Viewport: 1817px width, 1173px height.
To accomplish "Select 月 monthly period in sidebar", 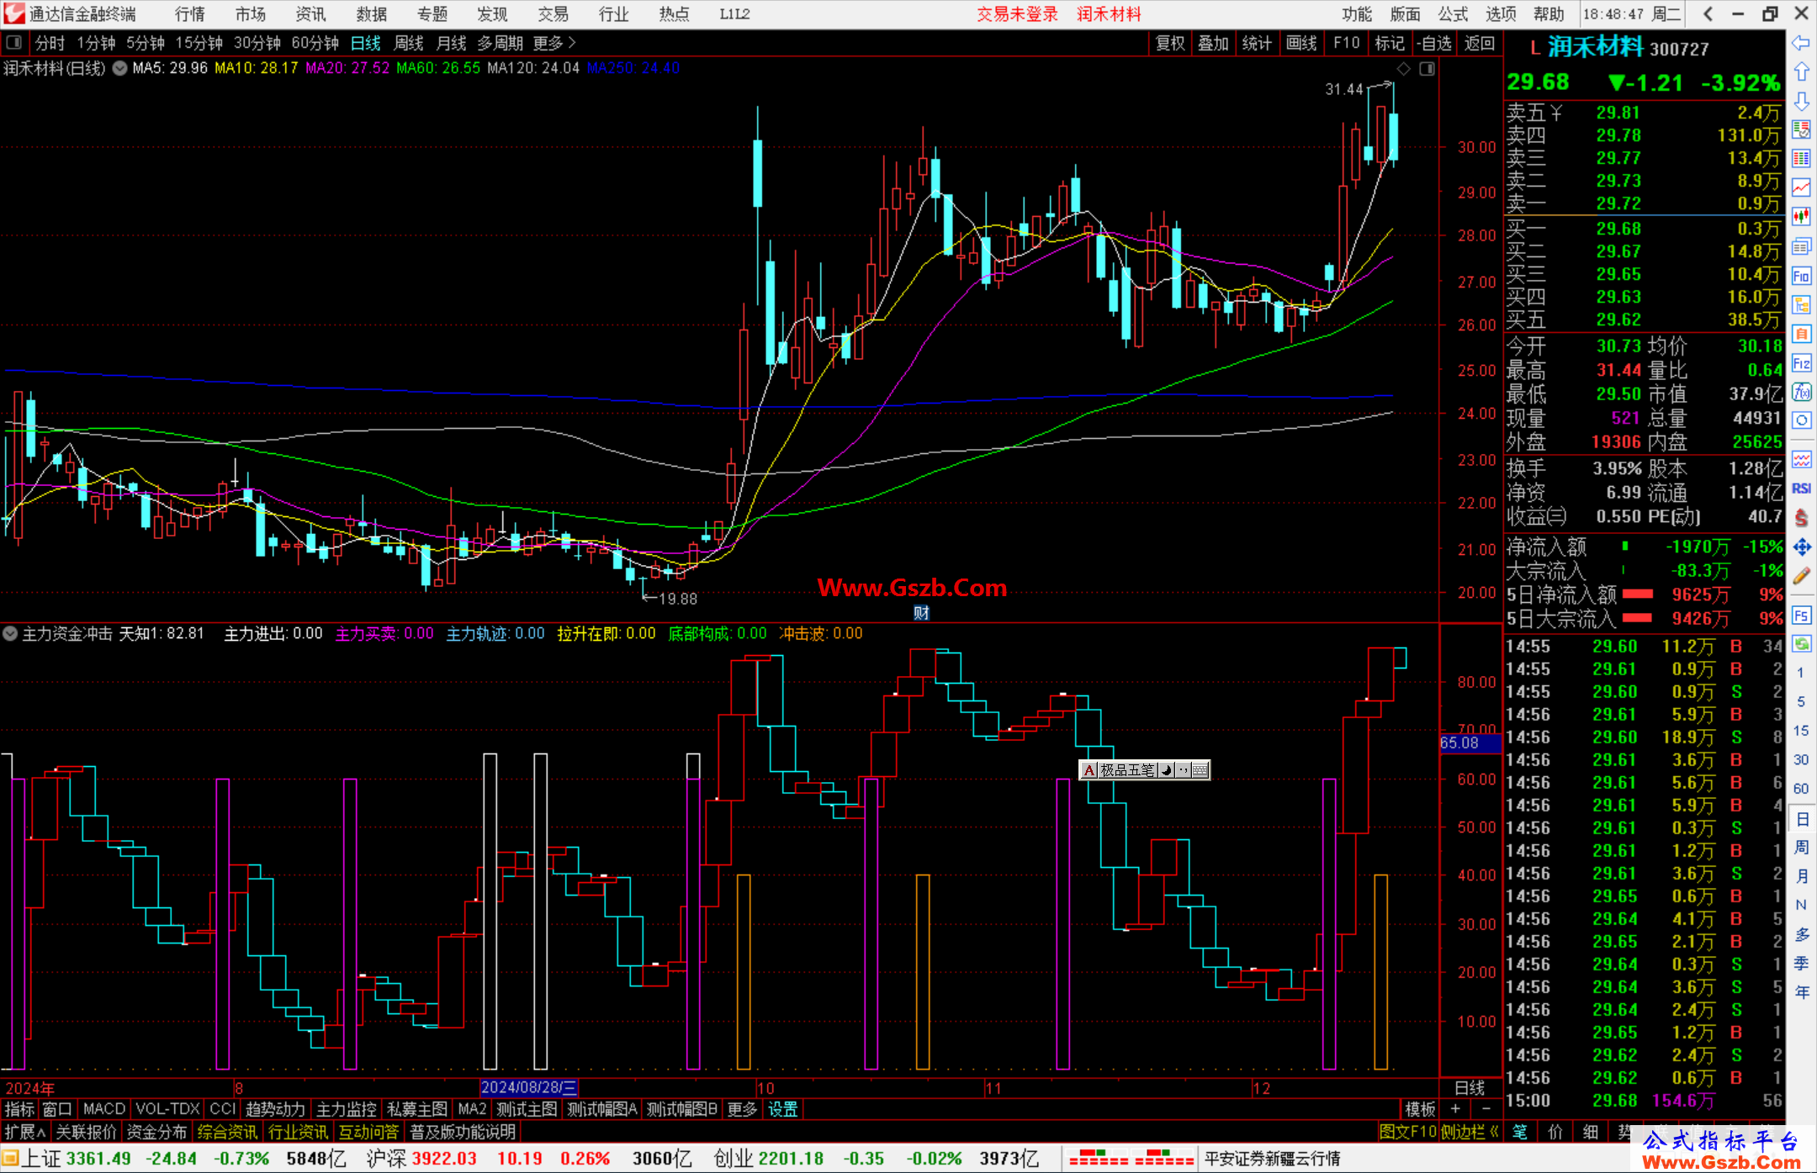I will [1800, 876].
